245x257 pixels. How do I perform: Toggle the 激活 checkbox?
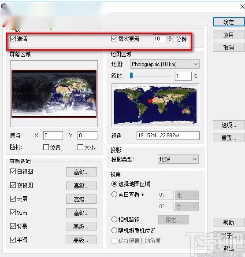point(13,39)
